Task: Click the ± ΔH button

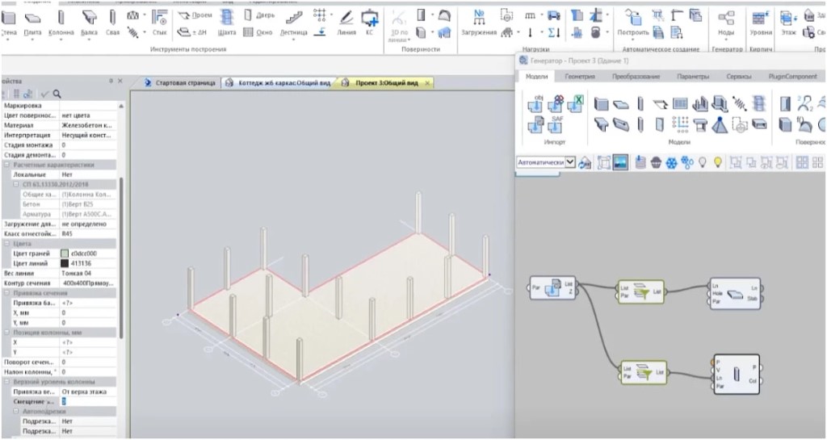Action: pos(192,32)
